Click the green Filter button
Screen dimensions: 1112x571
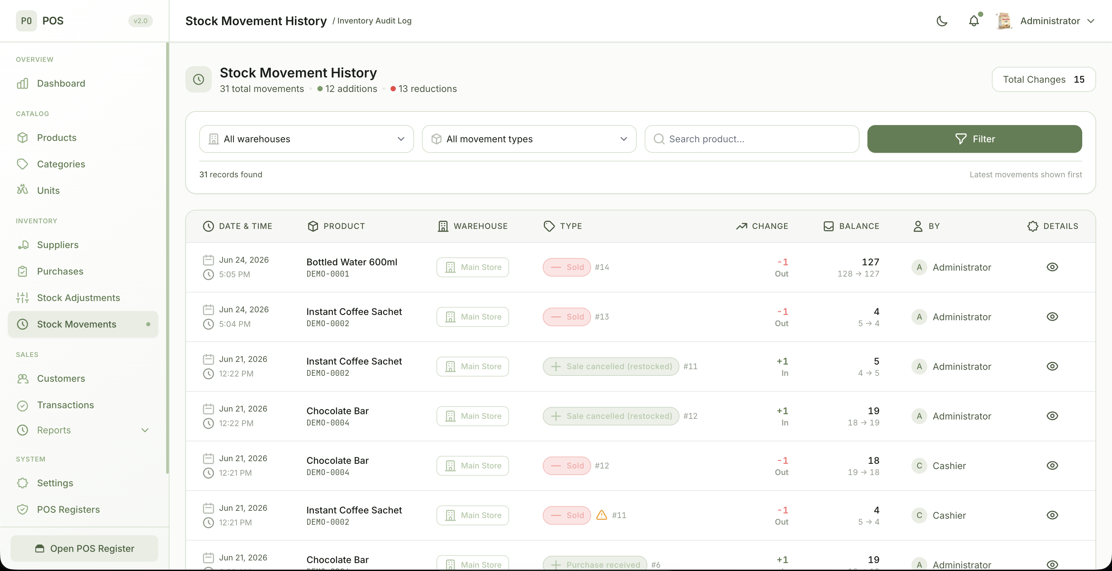[x=974, y=139]
